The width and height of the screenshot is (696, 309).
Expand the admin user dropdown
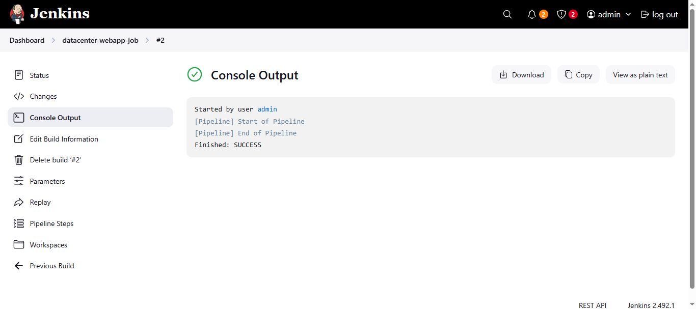[628, 14]
